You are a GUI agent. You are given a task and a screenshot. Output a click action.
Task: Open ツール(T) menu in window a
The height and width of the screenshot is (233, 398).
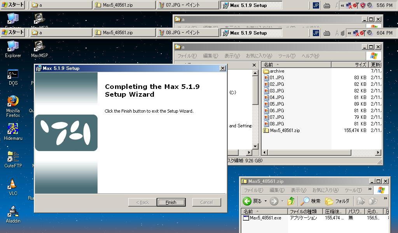287,56
